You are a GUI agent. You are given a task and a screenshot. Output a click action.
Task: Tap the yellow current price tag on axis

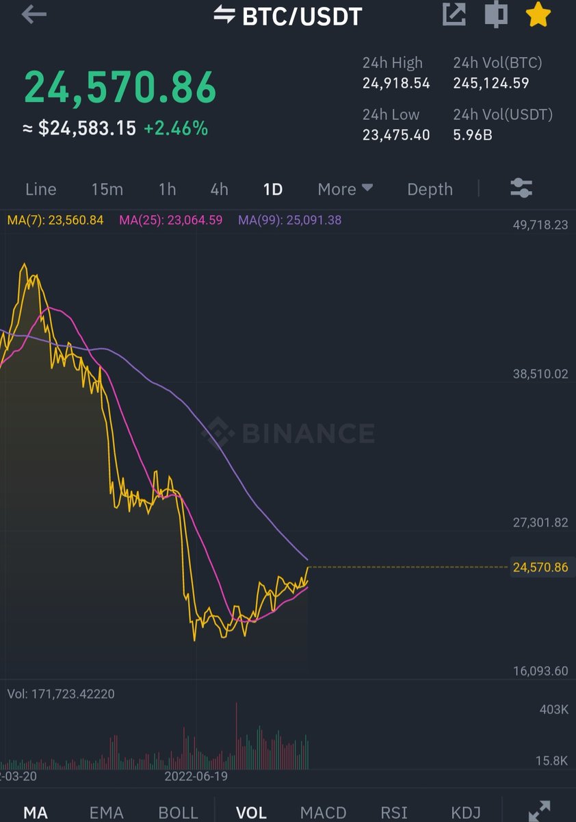540,567
